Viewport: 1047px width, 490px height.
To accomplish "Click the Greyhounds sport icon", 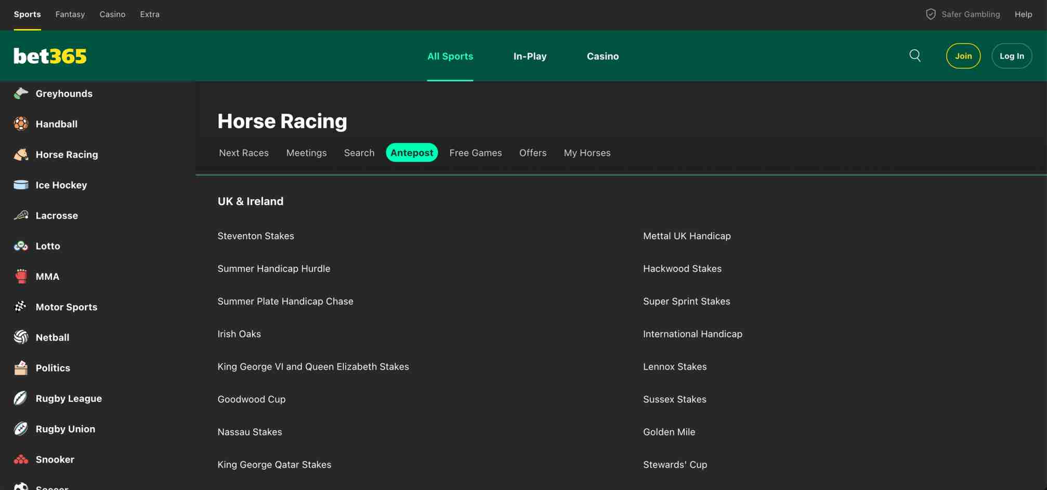I will pos(21,93).
